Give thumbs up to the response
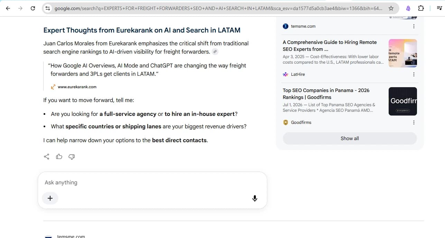Image resolution: width=445 pixels, height=238 pixels. click(x=59, y=157)
